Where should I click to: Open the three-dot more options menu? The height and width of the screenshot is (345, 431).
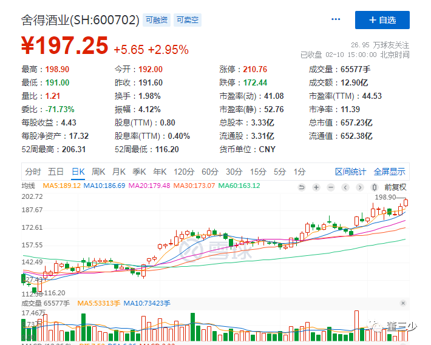click(336, 19)
